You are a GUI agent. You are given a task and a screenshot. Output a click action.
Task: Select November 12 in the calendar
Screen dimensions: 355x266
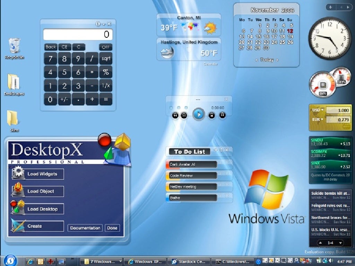point(290,31)
